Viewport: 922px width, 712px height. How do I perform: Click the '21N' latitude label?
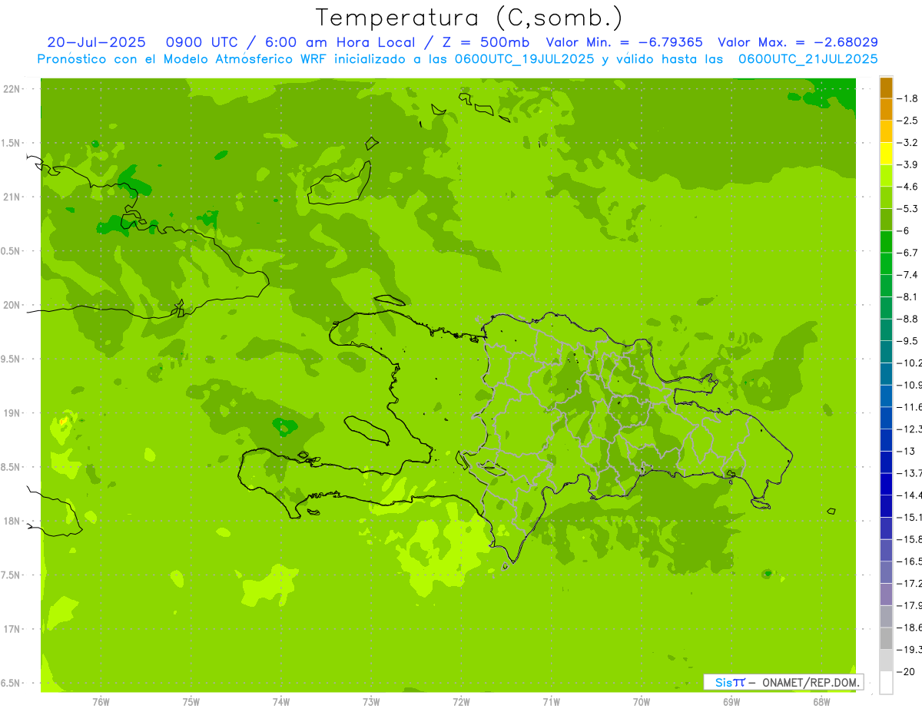(12, 197)
